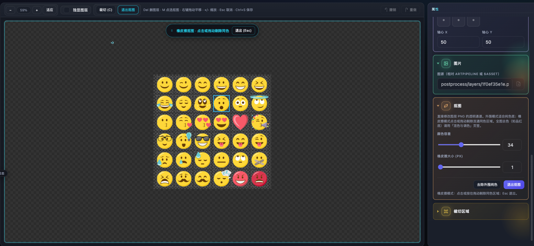The image size is (534, 246).
Task: Click the 图片 section image icon
Action: [x=446, y=63]
